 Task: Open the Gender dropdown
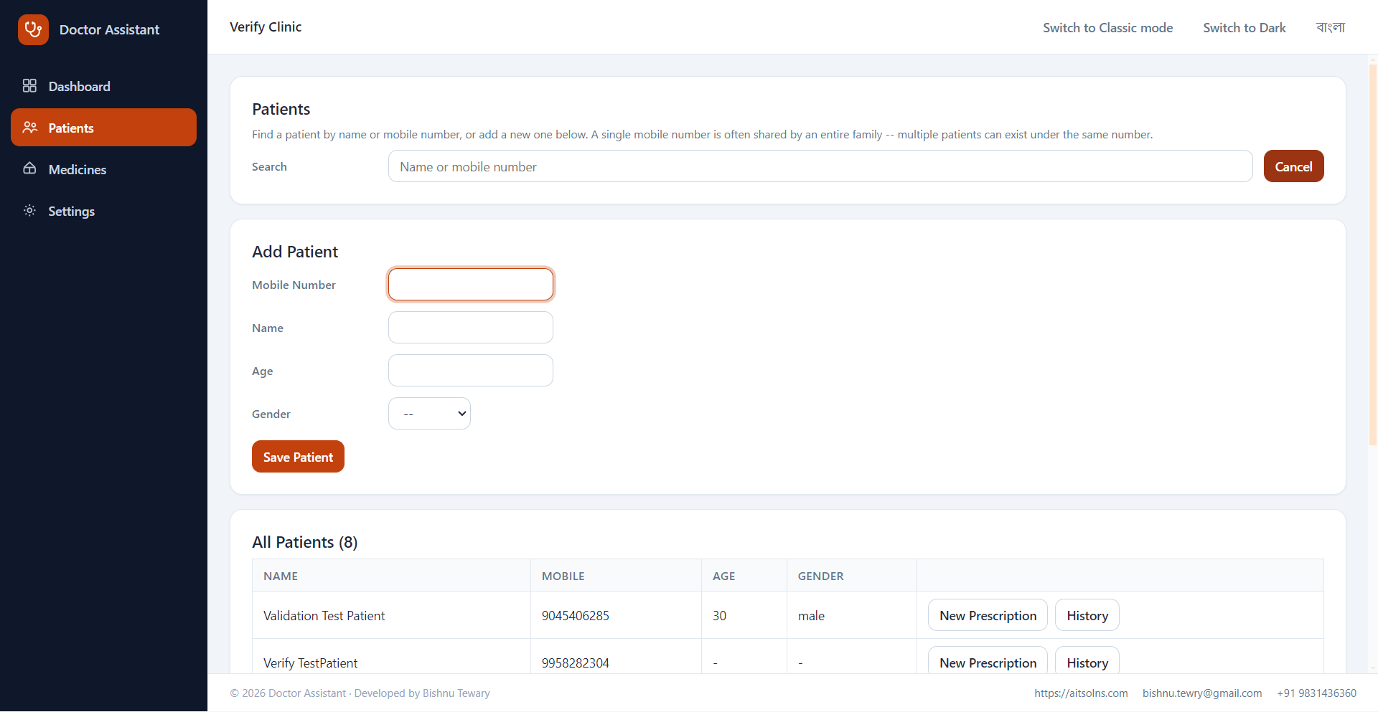429,414
